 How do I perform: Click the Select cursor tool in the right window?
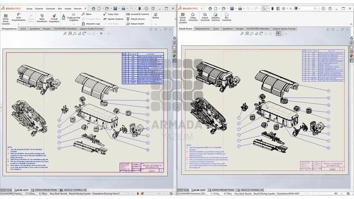264,9
